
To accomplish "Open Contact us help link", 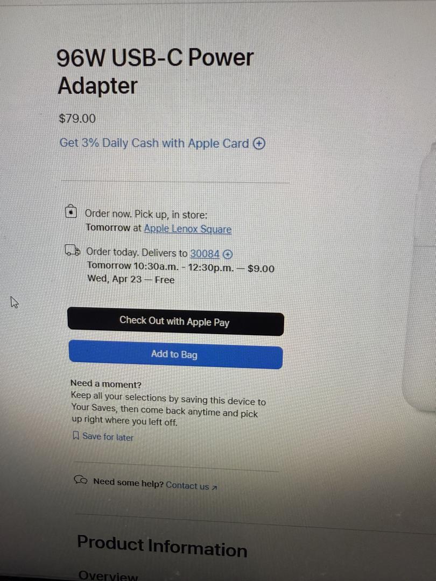I will [188, 485].
